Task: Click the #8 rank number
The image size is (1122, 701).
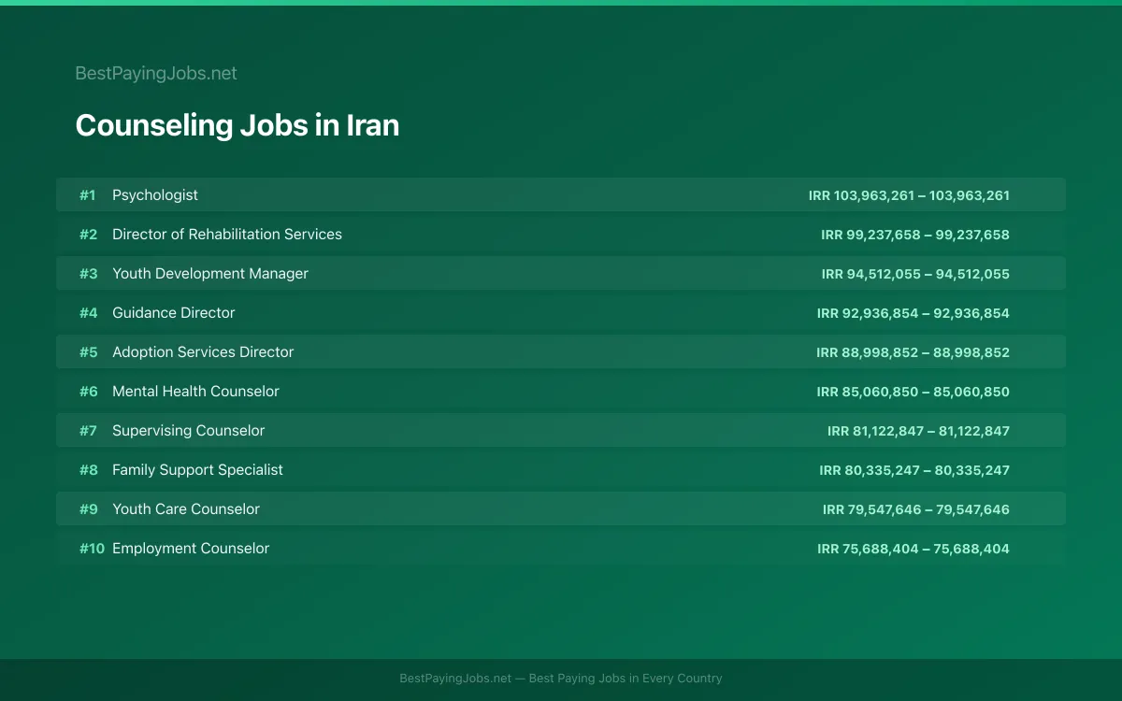Action: point(88,470)
